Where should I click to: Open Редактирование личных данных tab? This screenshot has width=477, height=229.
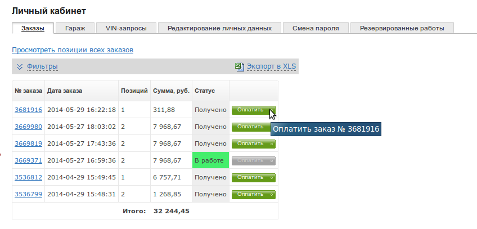click(219, 28)
